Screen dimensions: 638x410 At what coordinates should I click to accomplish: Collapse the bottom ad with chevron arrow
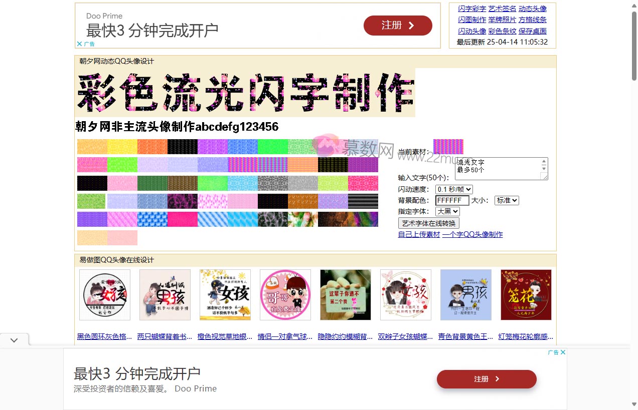(14, 340)
